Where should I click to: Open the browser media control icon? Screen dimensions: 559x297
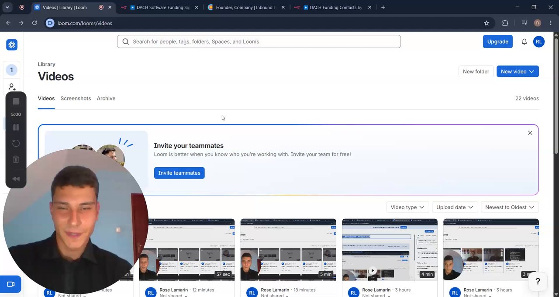coord(524,23)
